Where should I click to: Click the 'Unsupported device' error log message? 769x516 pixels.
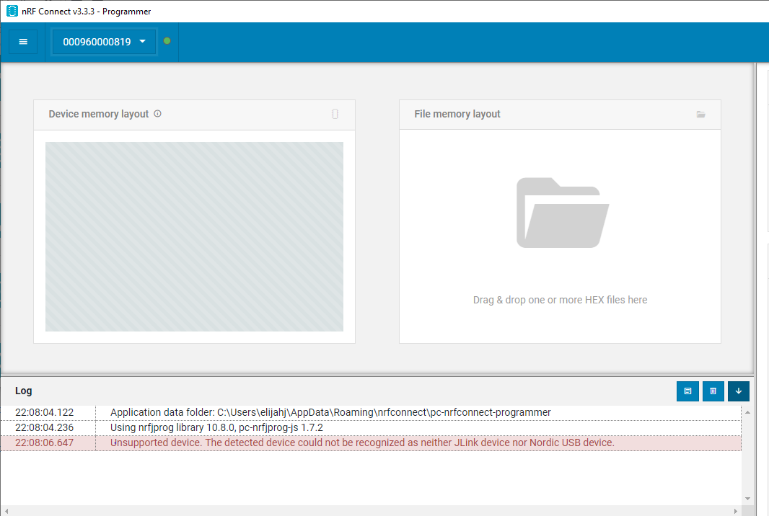click(x=362, y=442)
